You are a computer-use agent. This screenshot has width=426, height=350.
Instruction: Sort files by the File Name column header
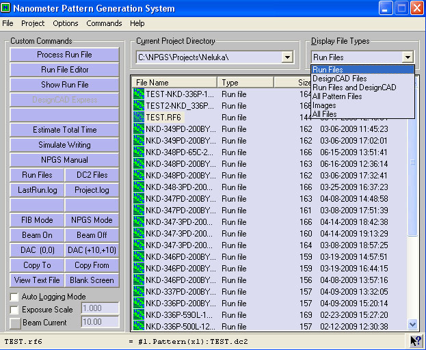(x=174, y=83)
